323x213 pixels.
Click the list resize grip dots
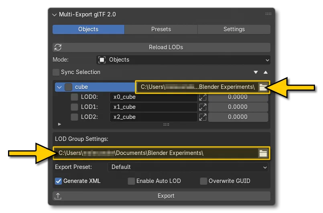(x=166, y=125)
